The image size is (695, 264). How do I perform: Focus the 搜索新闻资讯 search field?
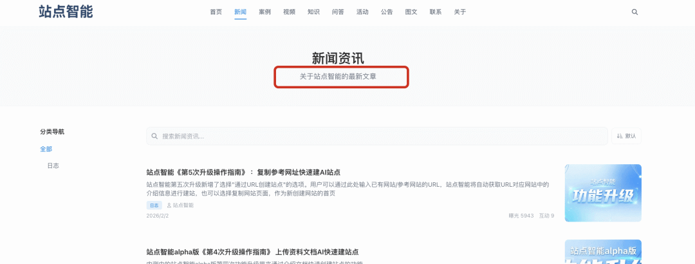[x=376, y=137]
